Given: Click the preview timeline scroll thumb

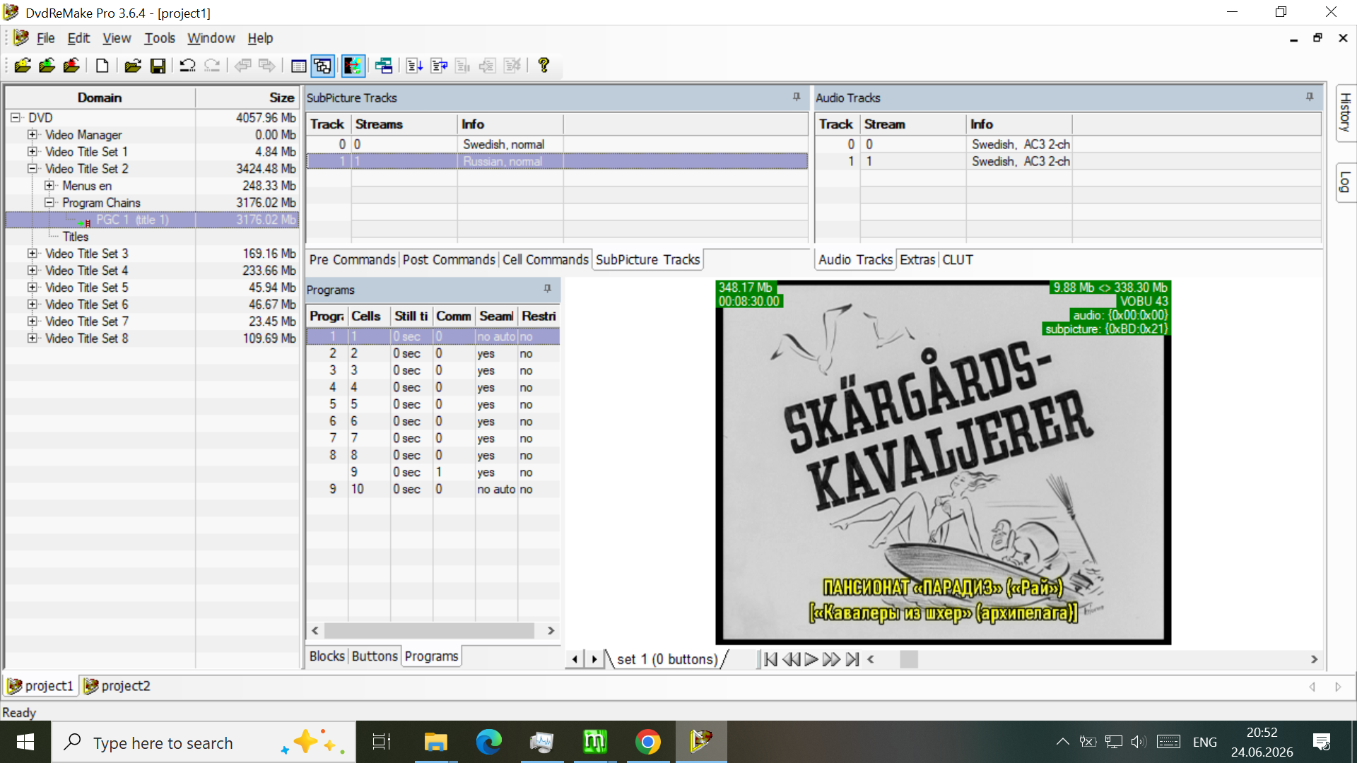Looking at the screenshot, I should (x=908, y=659).
